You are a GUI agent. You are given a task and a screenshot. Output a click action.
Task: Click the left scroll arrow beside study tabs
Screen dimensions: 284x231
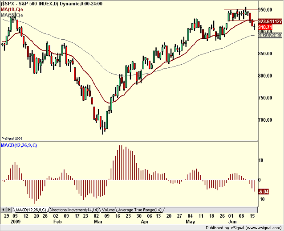(4, 210)
